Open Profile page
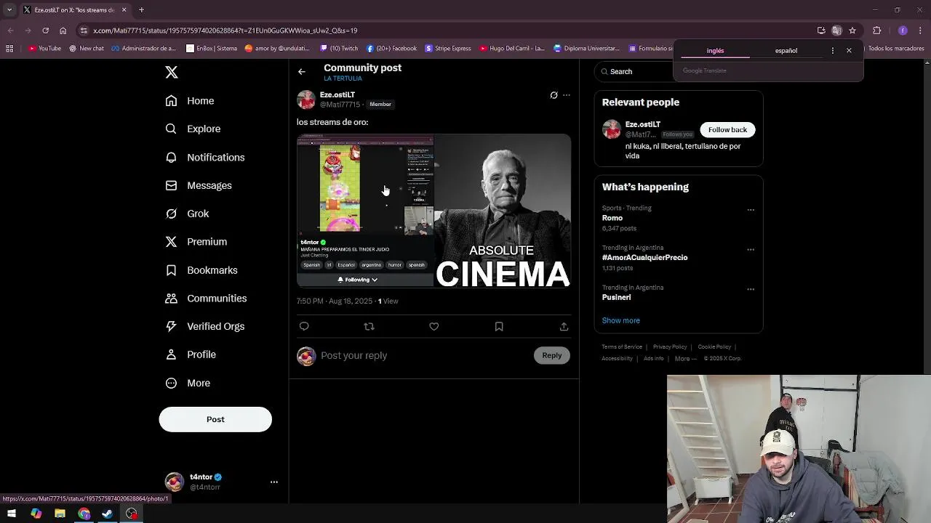The height and width of the screenshot is (523, 931). click(x=191, y=354)
